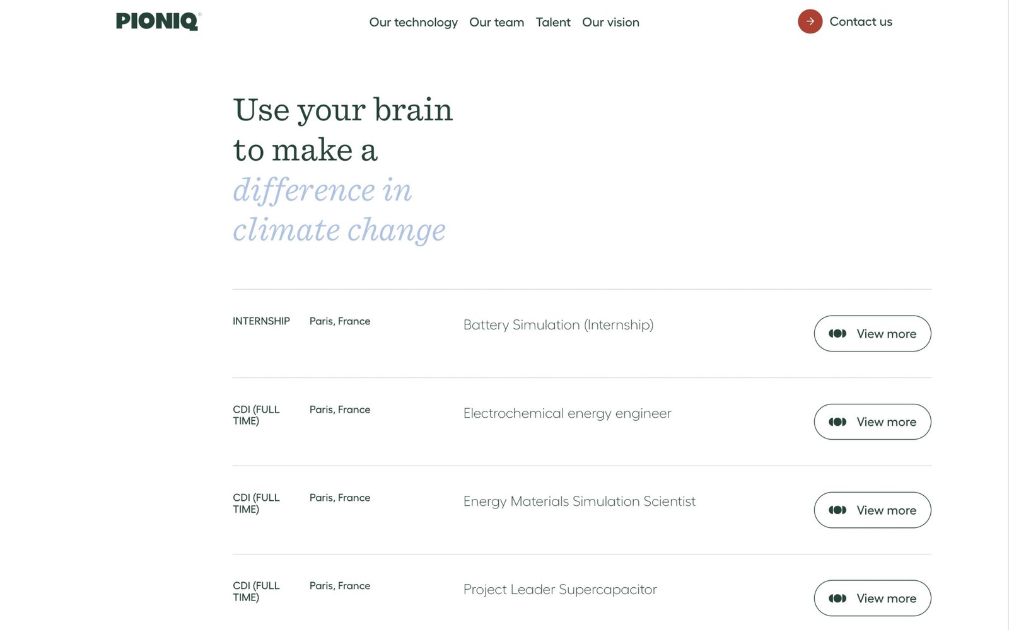Open the Battery Simulation (Internship) job title
Screen dimensions: 1009x630
[558, 325]
